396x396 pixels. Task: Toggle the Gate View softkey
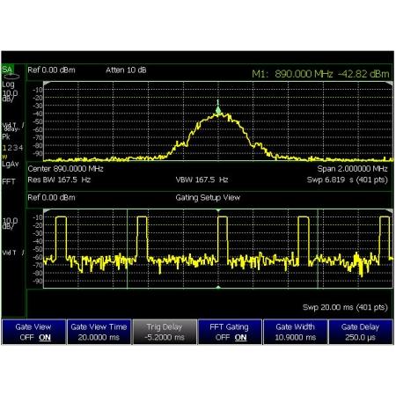tap(33, 332)
